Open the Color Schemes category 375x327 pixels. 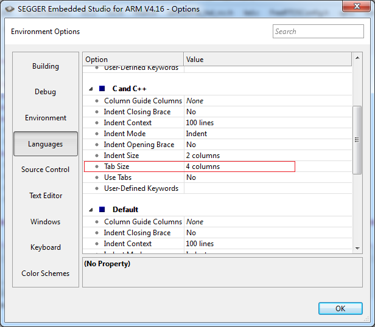[46, 274]
